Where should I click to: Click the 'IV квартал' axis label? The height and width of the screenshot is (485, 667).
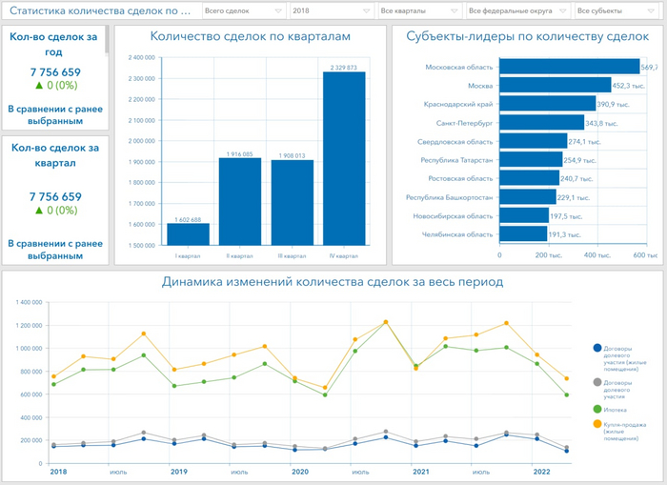pos(344,256)
